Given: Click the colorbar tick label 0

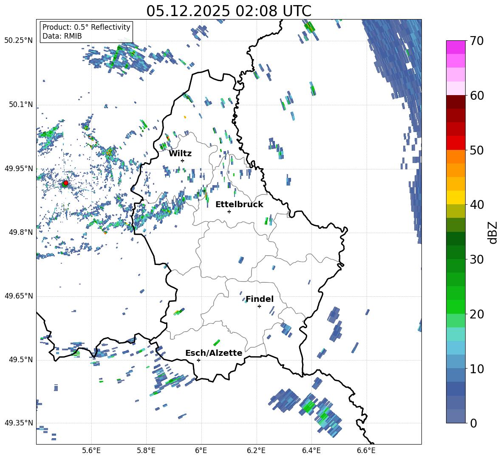Looking at the screenshot, I should click(474, 423).
